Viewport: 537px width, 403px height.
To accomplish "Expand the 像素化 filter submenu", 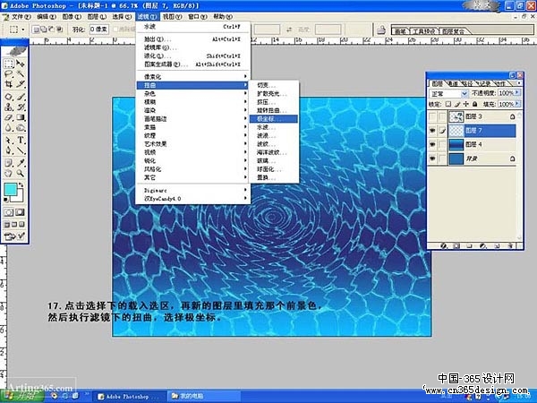I will pos(193,76).
